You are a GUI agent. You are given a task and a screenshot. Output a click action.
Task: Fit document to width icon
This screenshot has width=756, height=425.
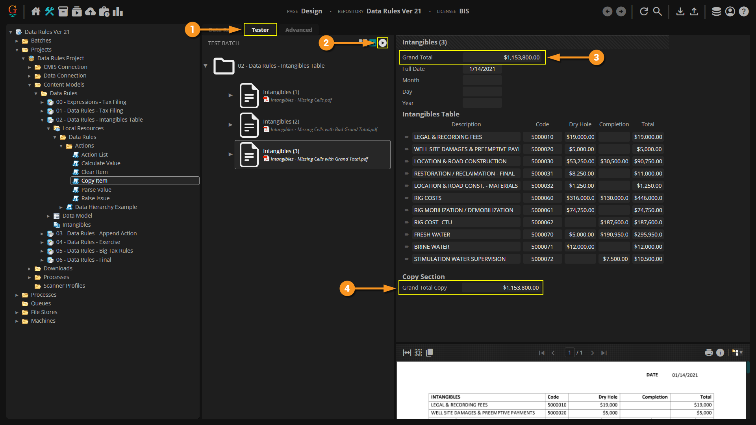407,353
